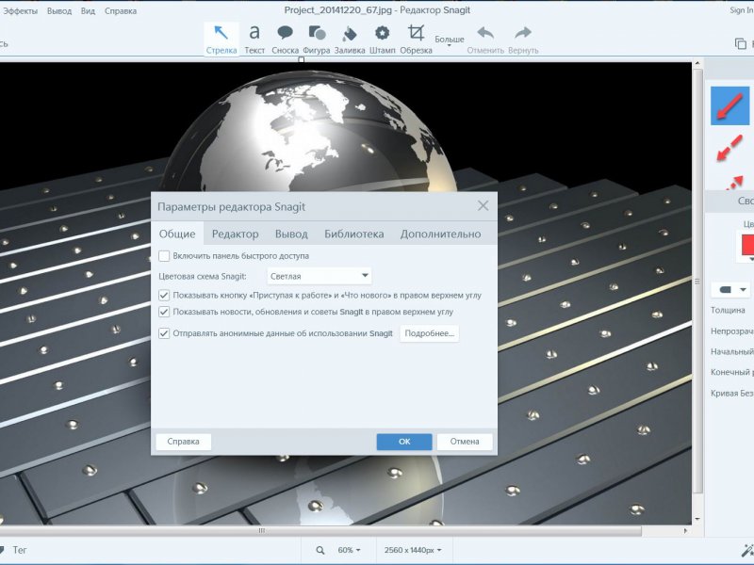
Task: Switch to the Дополнительно tab
Action: [x=440, y=234]
